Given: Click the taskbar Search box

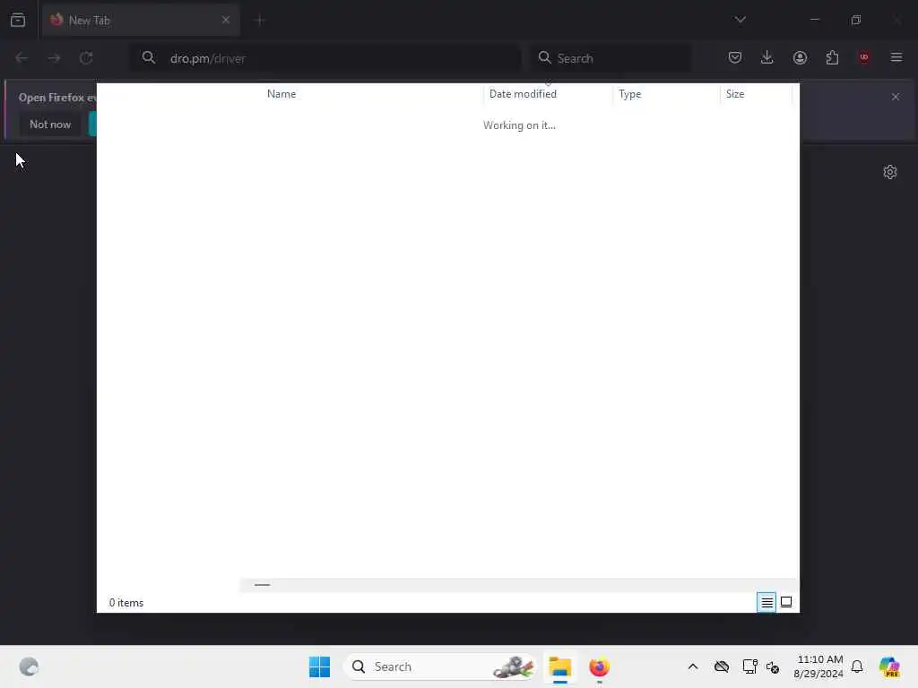Looking at the screenshot, I should click(x=440, y=666).
